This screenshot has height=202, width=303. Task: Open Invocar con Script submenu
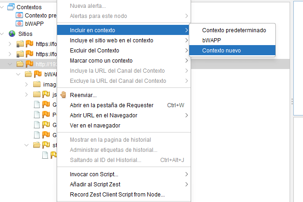94,174
